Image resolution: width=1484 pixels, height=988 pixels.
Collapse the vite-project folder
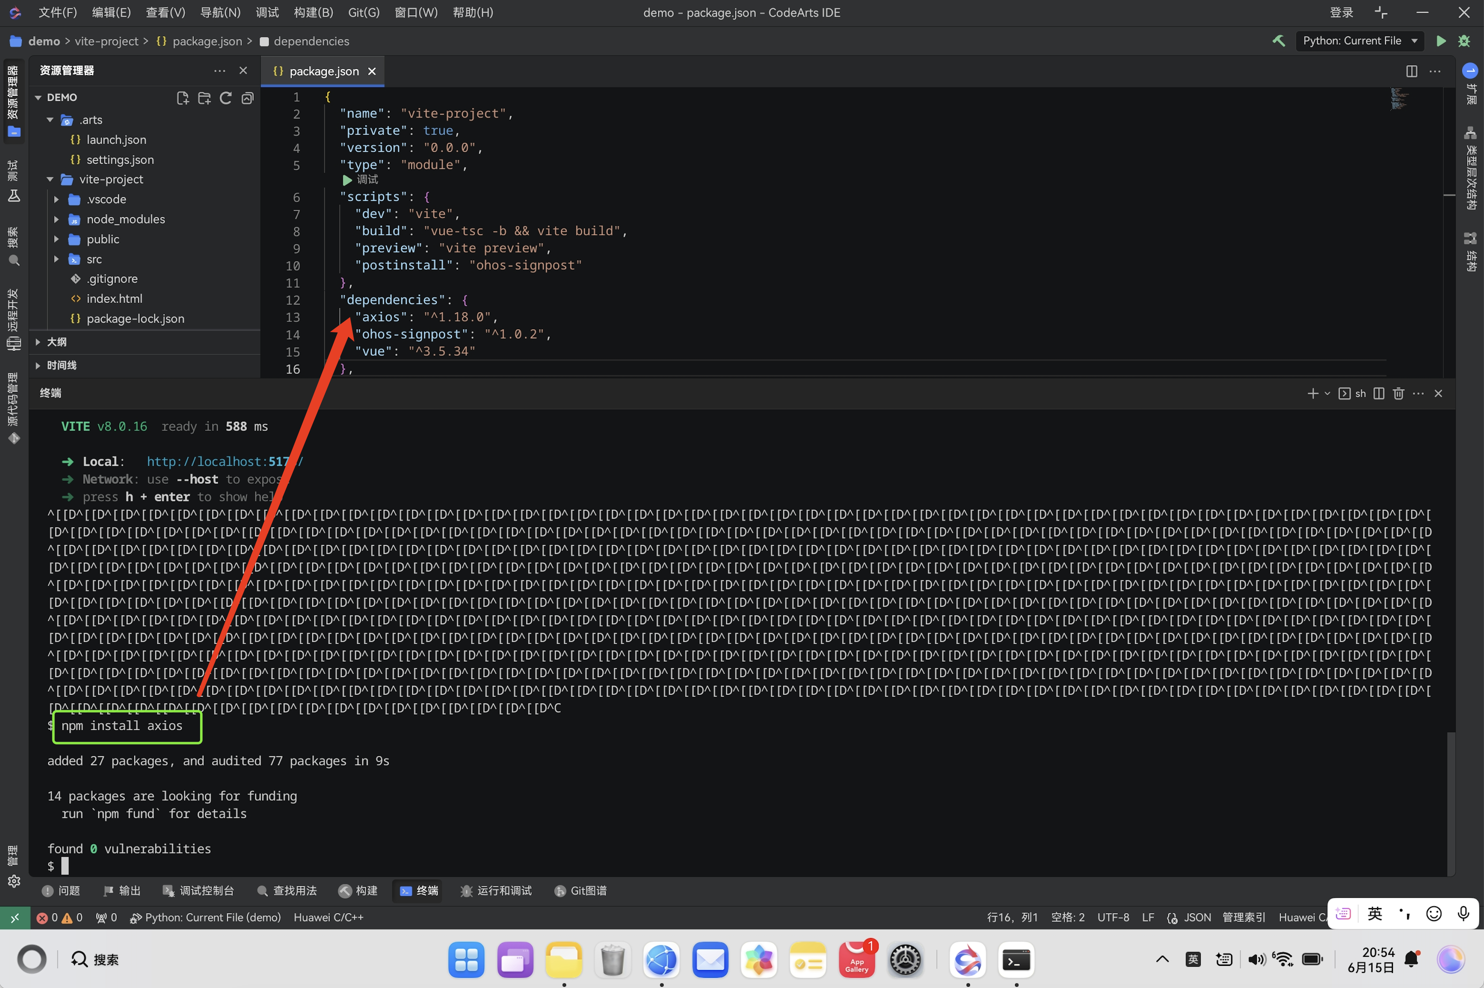tap(50, 180)
